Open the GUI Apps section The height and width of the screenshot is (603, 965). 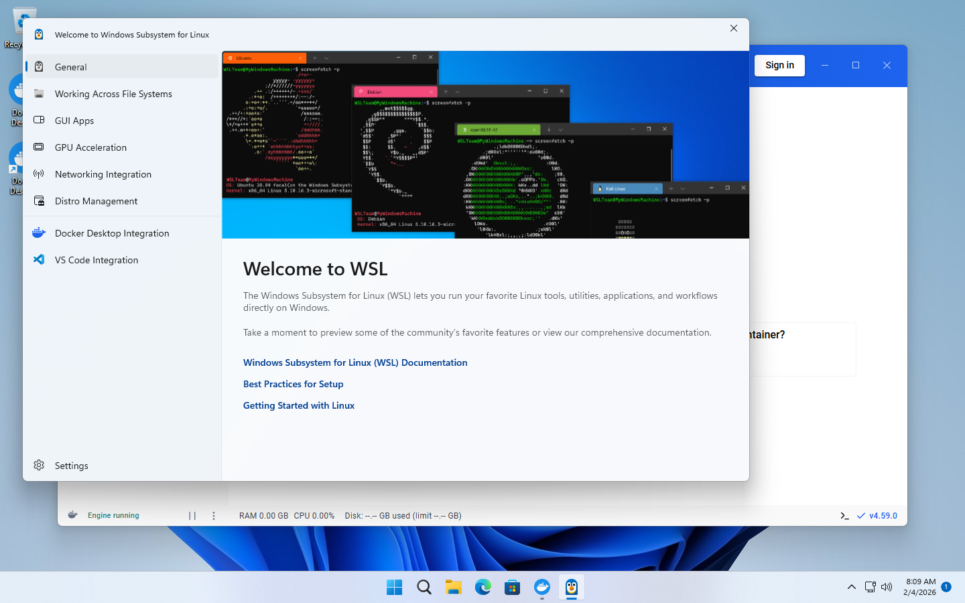[74, 121]
